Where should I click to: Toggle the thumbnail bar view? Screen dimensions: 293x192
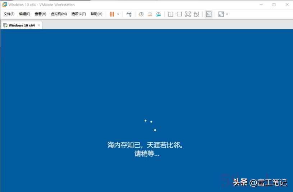point(179,14)
